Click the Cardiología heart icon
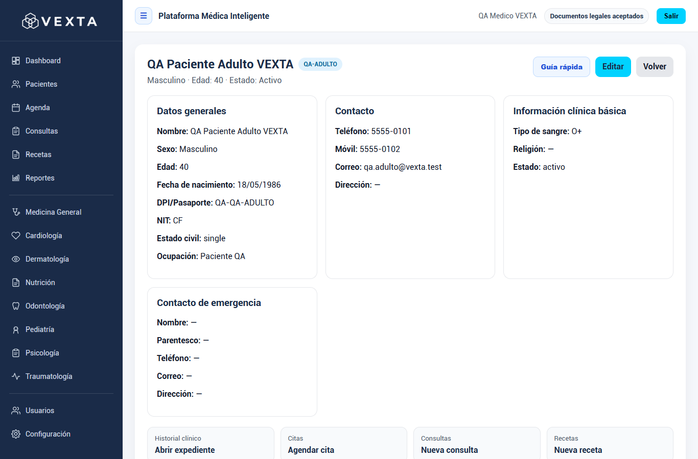Viewport: 698px width, 459px height. [16, 236]
